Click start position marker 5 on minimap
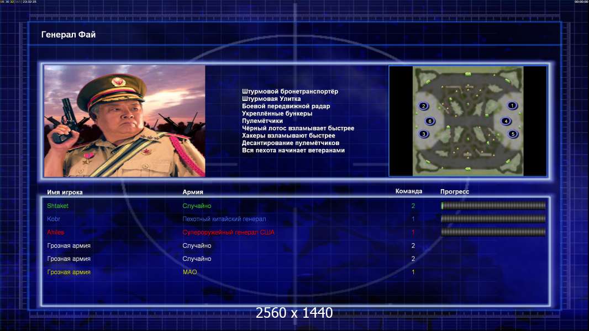The height and width of the screenshot is (331, 589). [x=513, y=134]
